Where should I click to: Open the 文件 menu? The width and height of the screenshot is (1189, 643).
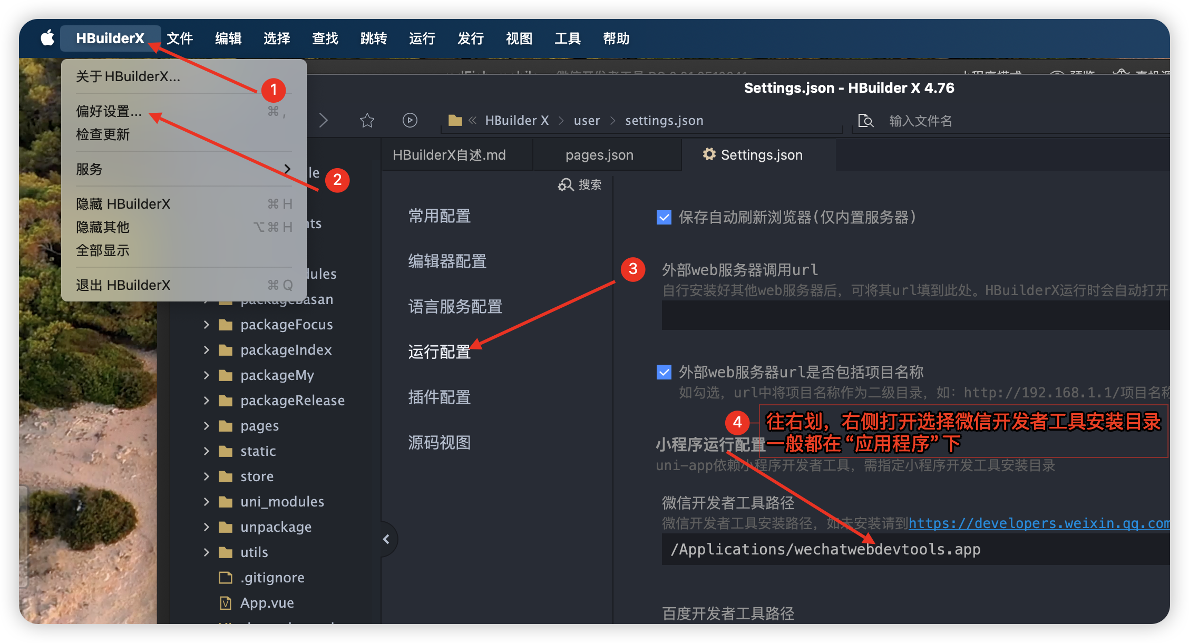tap(180, 37)
